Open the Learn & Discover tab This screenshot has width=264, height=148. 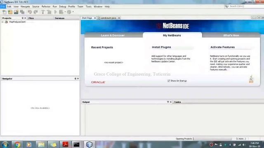pyautogui.click(x=113, y=35)
